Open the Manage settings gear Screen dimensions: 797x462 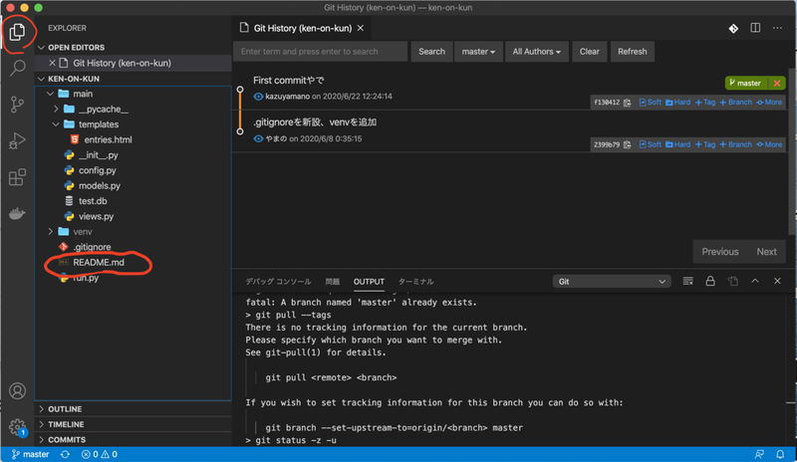(17, 427)
